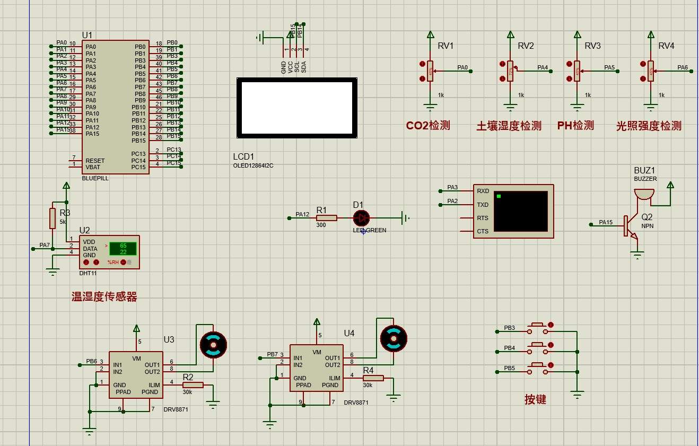Click the 按键 label
The image size is (699, 446).
(x=535, y=400)
